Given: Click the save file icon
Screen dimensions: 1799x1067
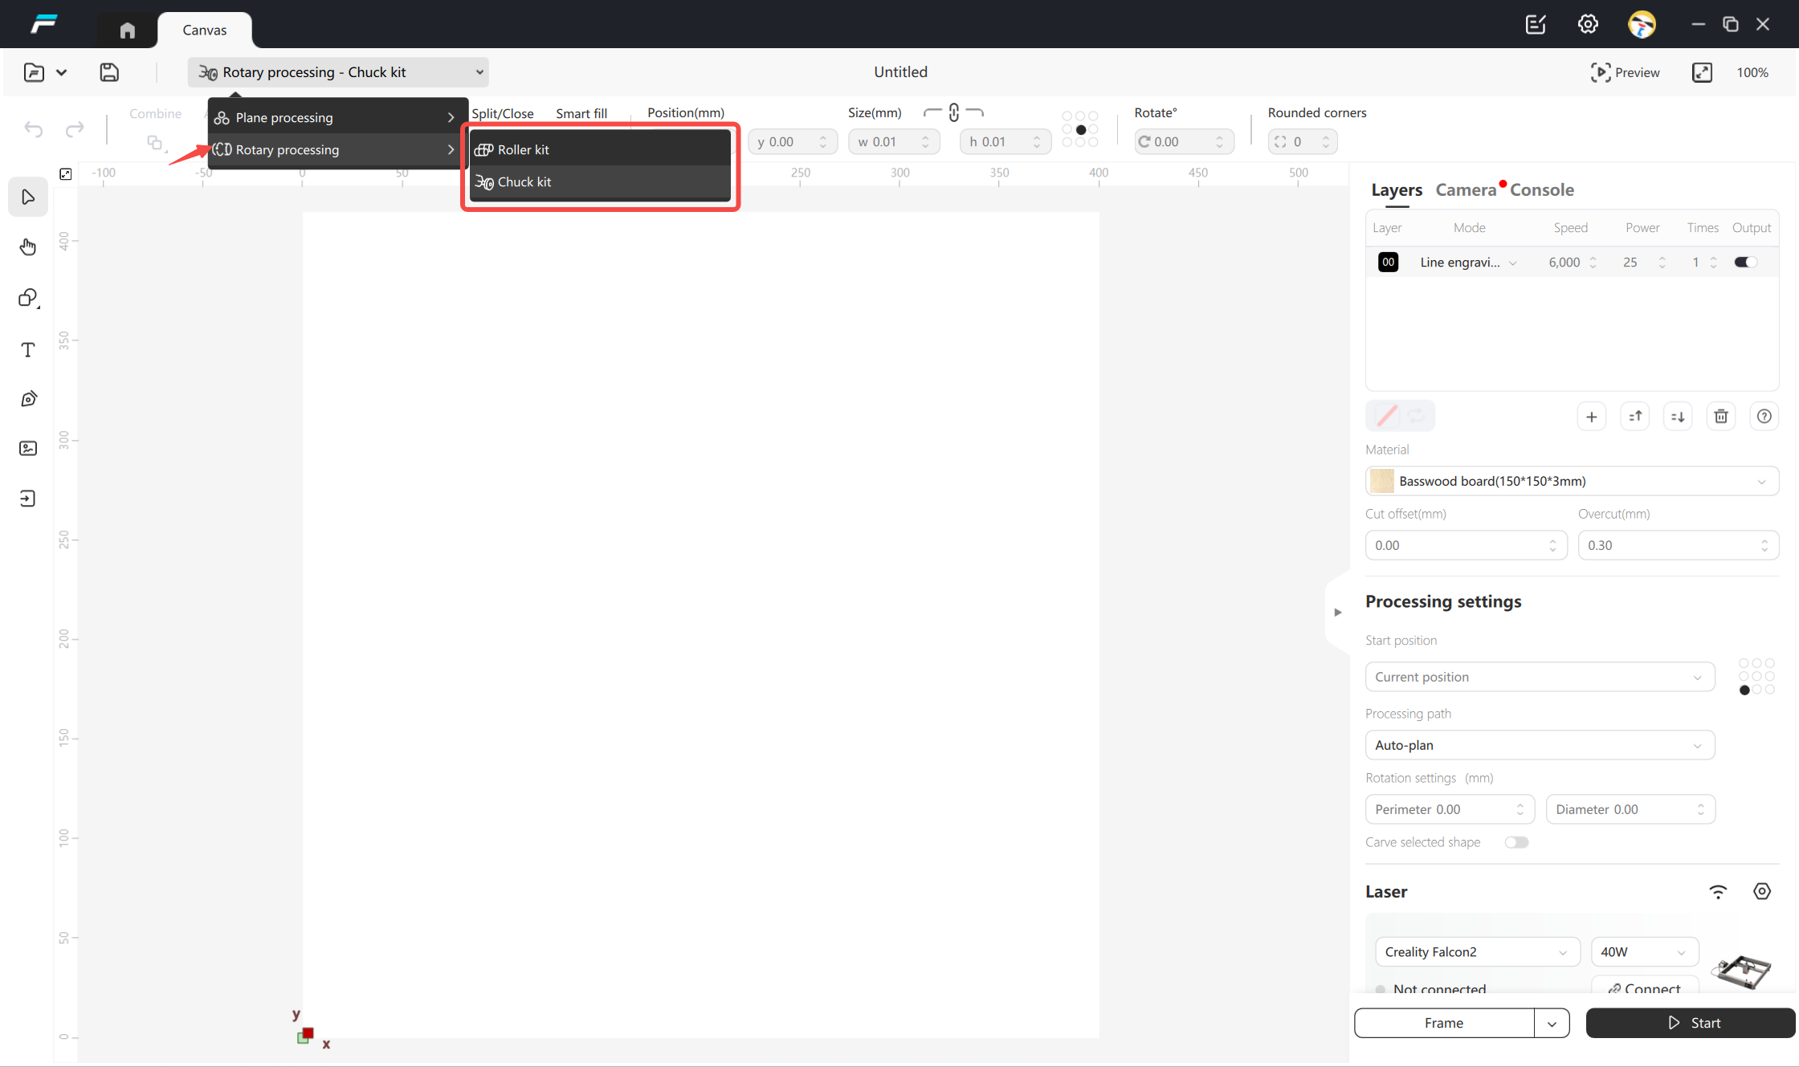Looking at the screenshot, I should tap(109, 72).
